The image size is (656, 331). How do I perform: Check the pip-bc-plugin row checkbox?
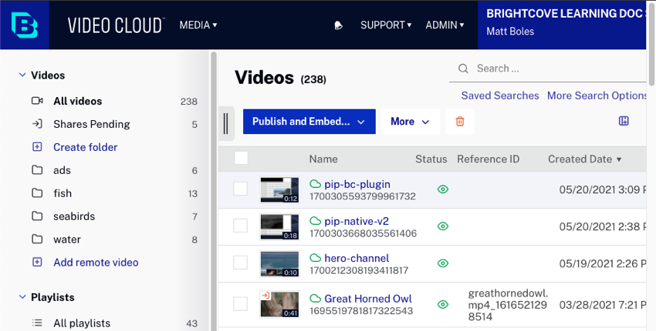(x=240, y=189)
